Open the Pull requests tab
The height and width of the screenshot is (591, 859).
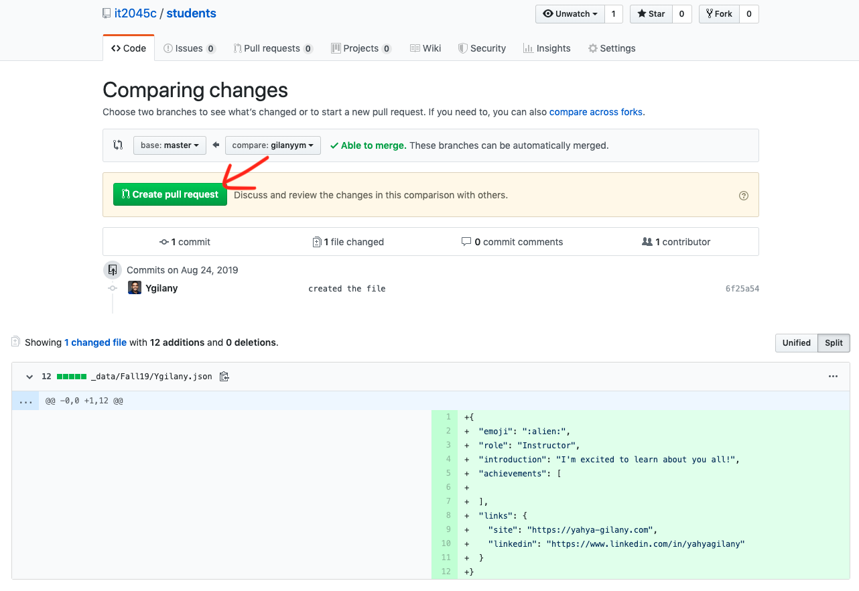coord(273,48)
